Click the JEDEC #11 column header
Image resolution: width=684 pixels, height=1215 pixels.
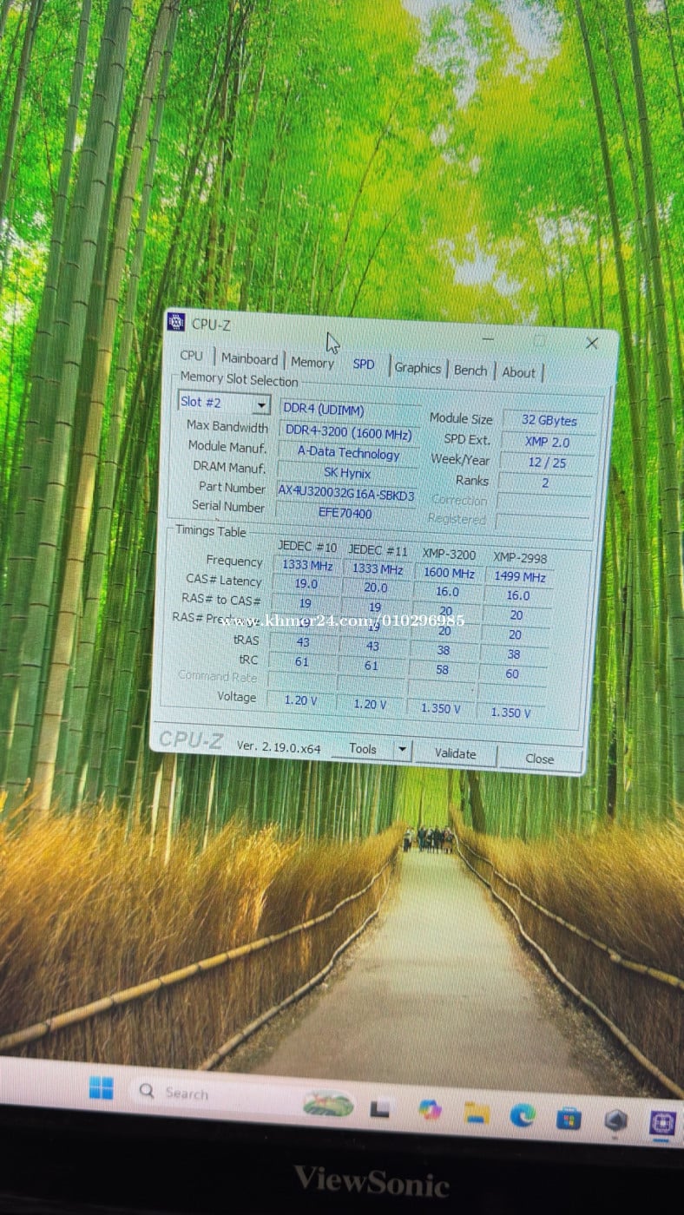tap(378, 549)
